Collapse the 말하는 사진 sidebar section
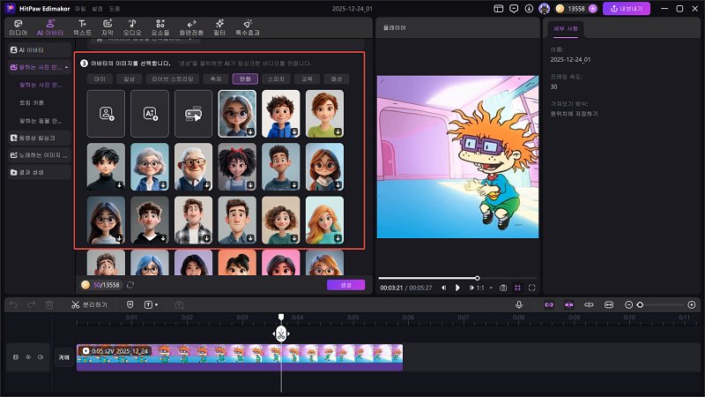This screenshot has width=705, height=397. [x=67, y=67]
